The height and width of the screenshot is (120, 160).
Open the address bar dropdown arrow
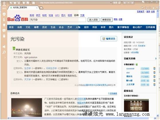click(x=111, y=3)
